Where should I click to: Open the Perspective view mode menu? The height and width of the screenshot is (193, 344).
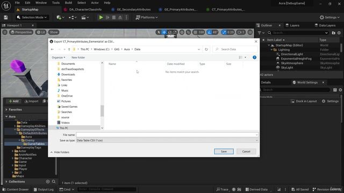coord(21,32)
